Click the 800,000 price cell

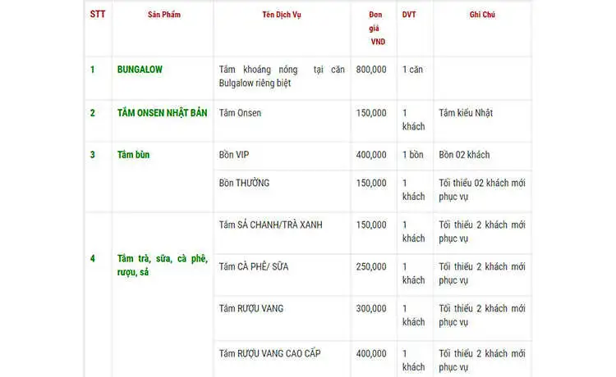click(x=371, y=70)
